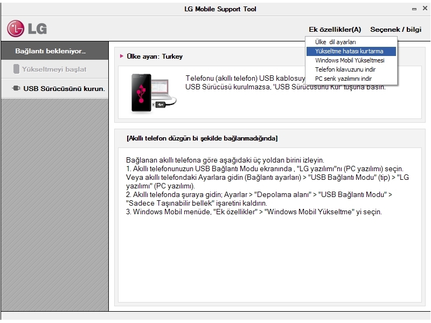This screenshot has width=431, height=323.
Task: Open the Ek özellikler(A) menu
Action: coord(335,30)
